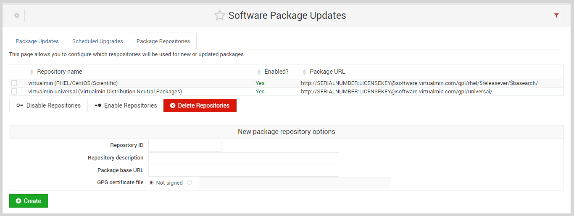This screenshot has height=216, width=574.
Task: Click the Repository description text field
Action: click(244, 158)
